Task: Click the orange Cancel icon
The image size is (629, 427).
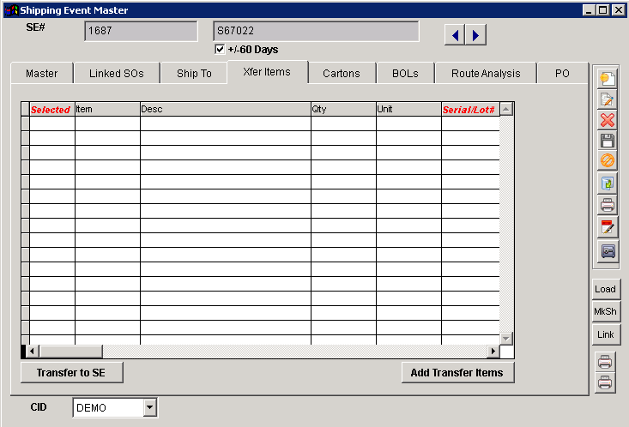Action: (x=607, y=161)
